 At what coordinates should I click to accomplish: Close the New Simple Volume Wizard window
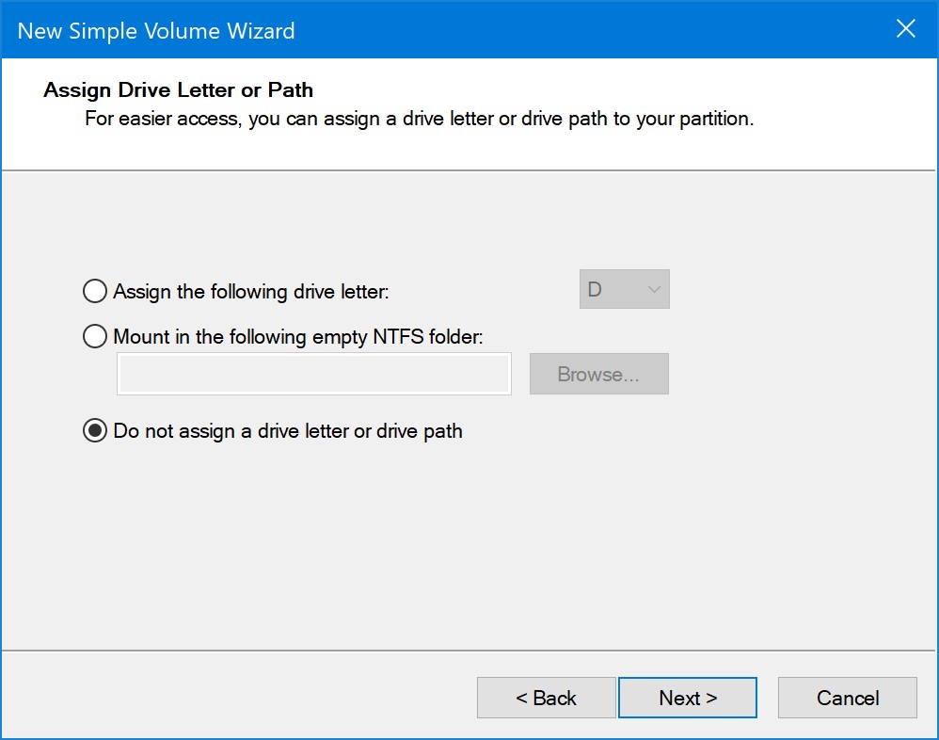tap(905, 29)
